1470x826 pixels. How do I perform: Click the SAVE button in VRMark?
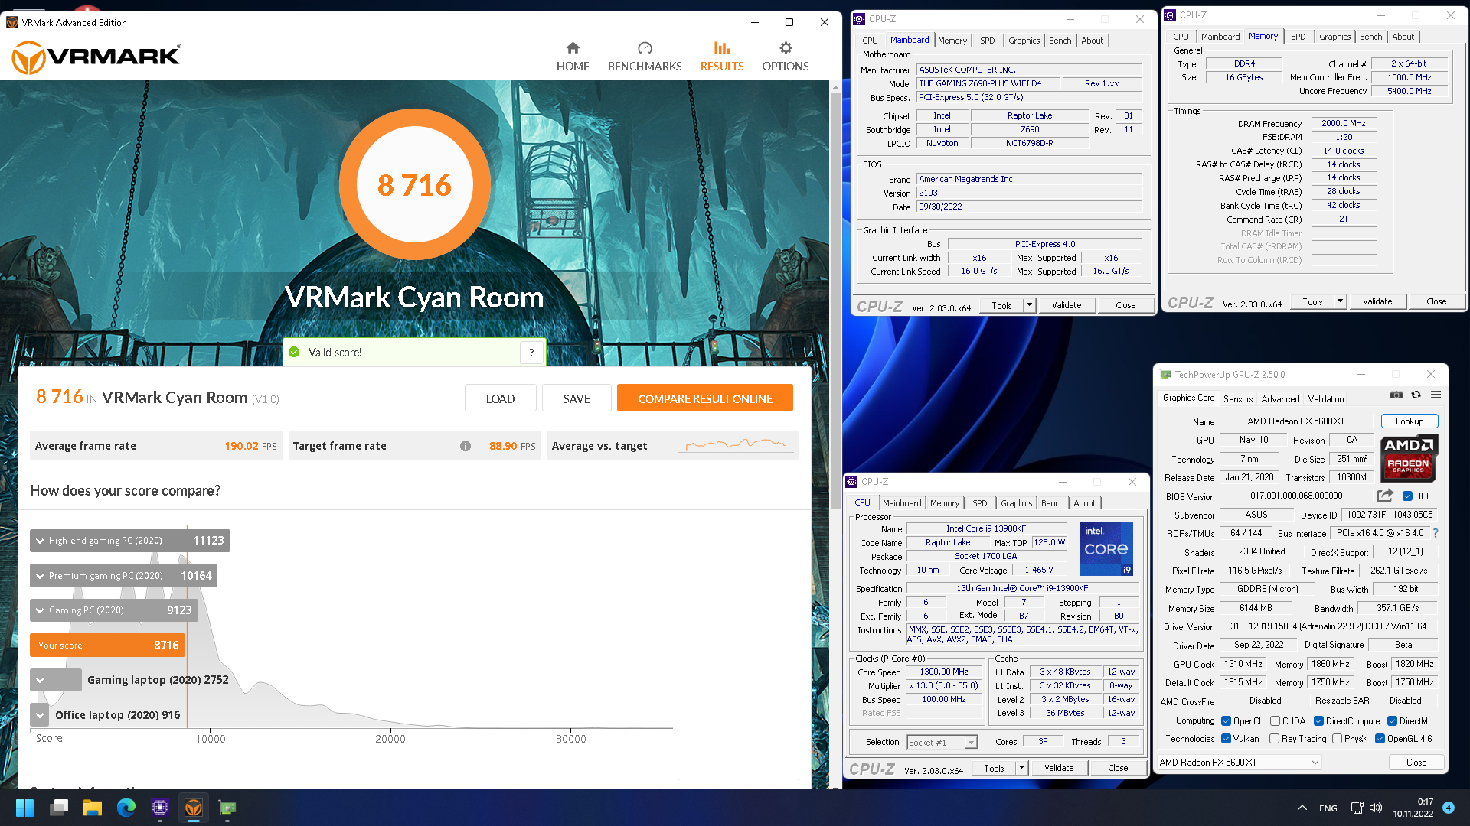577,398
